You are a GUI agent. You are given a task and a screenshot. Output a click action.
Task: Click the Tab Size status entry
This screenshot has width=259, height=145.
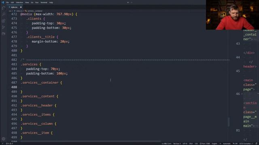point(177,144)
